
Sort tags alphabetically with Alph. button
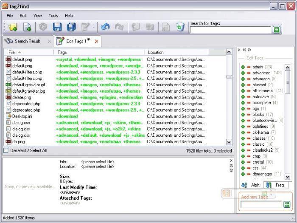pyautogui.click(x=251, y=185)
